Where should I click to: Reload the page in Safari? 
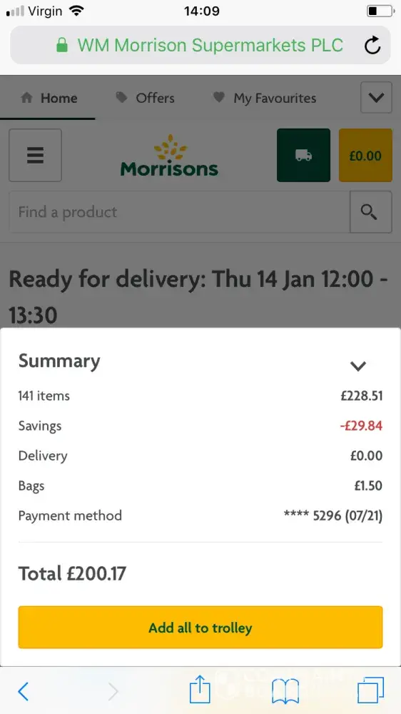(x=372, y=45)
